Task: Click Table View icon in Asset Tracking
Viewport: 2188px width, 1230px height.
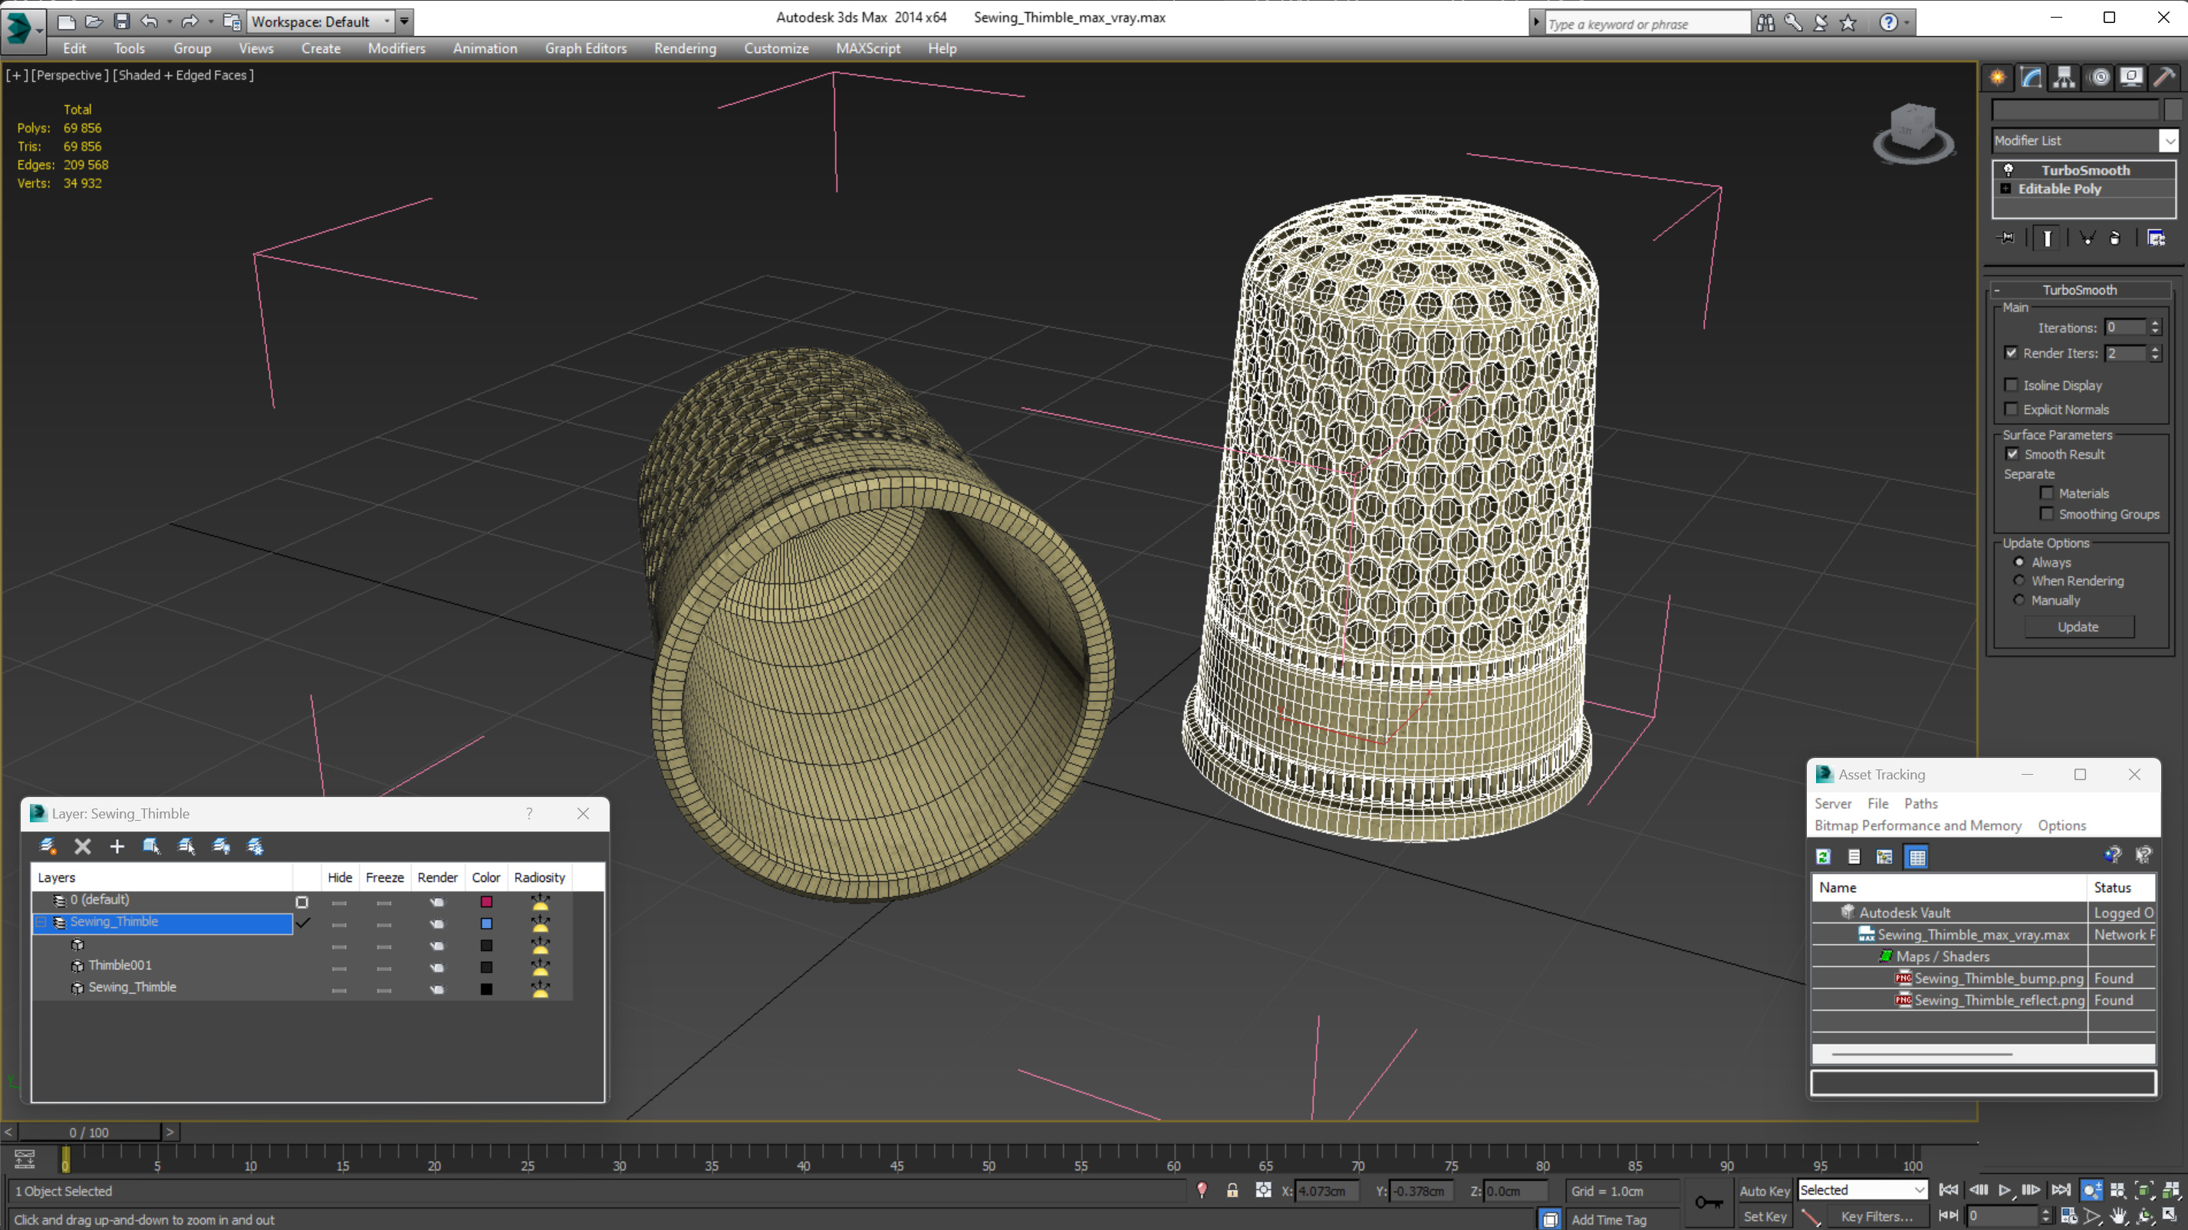Action: click(1917, 857)
